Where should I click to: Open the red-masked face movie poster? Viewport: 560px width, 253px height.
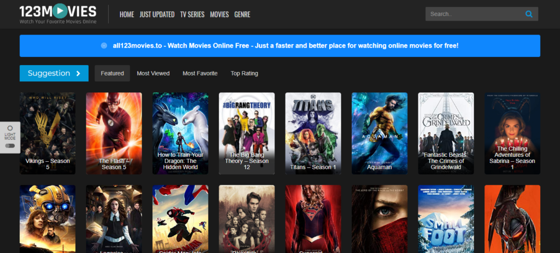tap(380, 219)
